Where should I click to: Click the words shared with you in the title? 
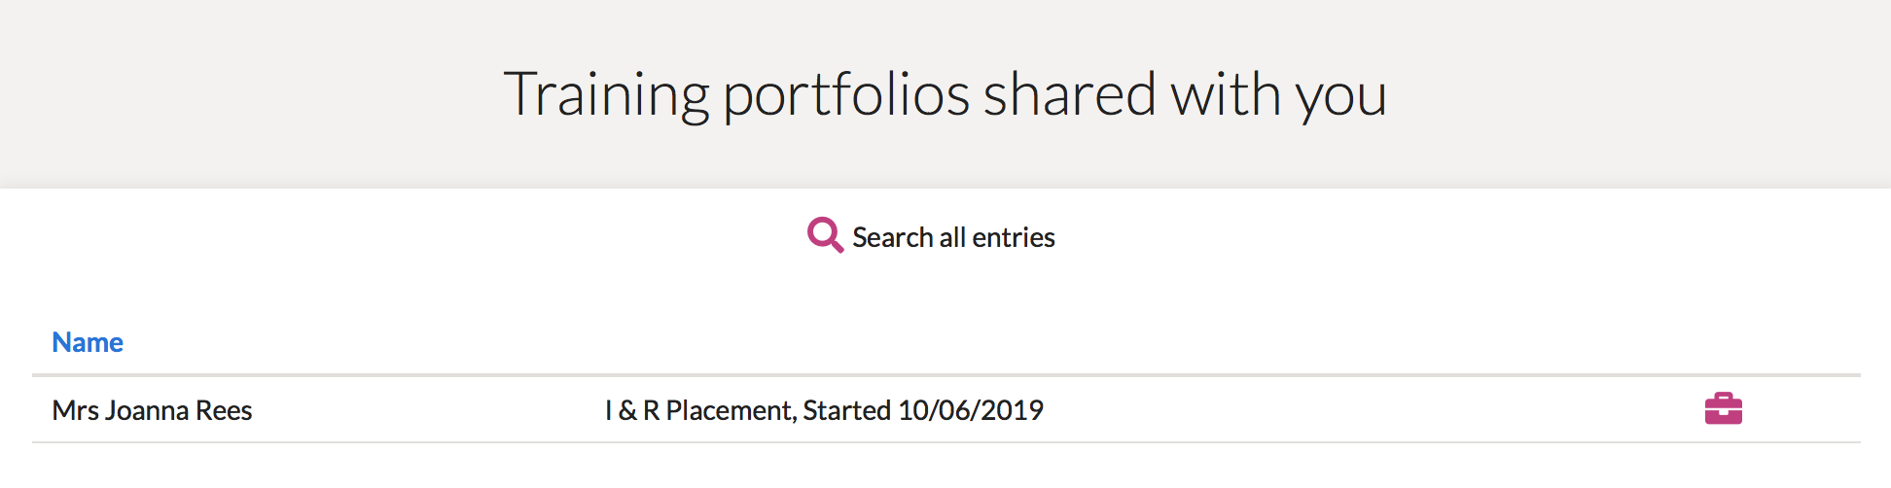[x=1184, y=94]
